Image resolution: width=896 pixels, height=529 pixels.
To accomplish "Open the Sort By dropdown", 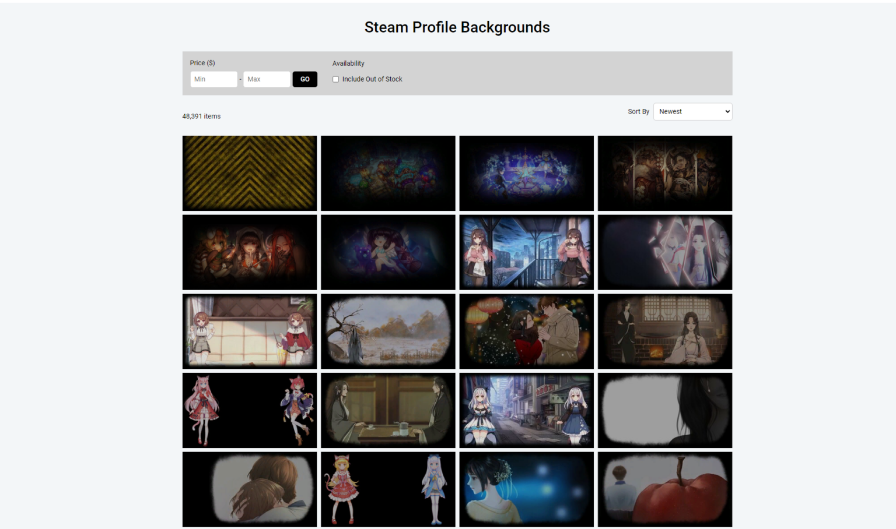I will click(x=692, y=111).
